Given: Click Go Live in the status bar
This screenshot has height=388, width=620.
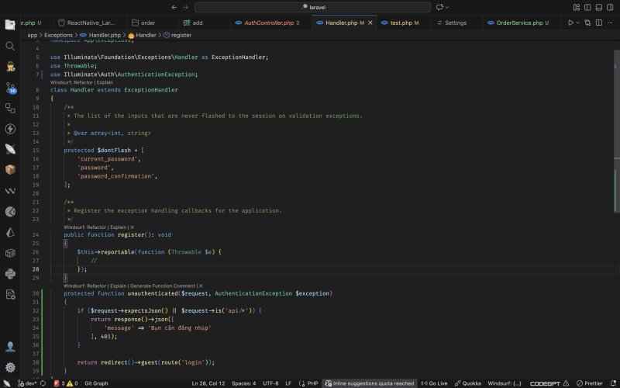Looking at the screenshot, I should (x=434, y=383).
